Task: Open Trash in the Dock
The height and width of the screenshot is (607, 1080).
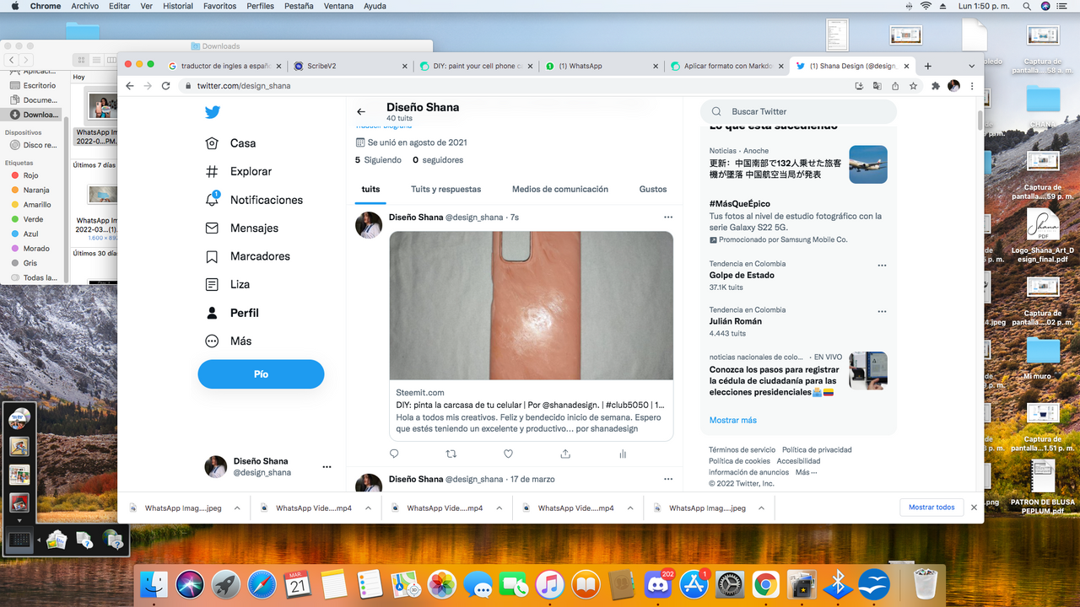Action: (926, 583)
